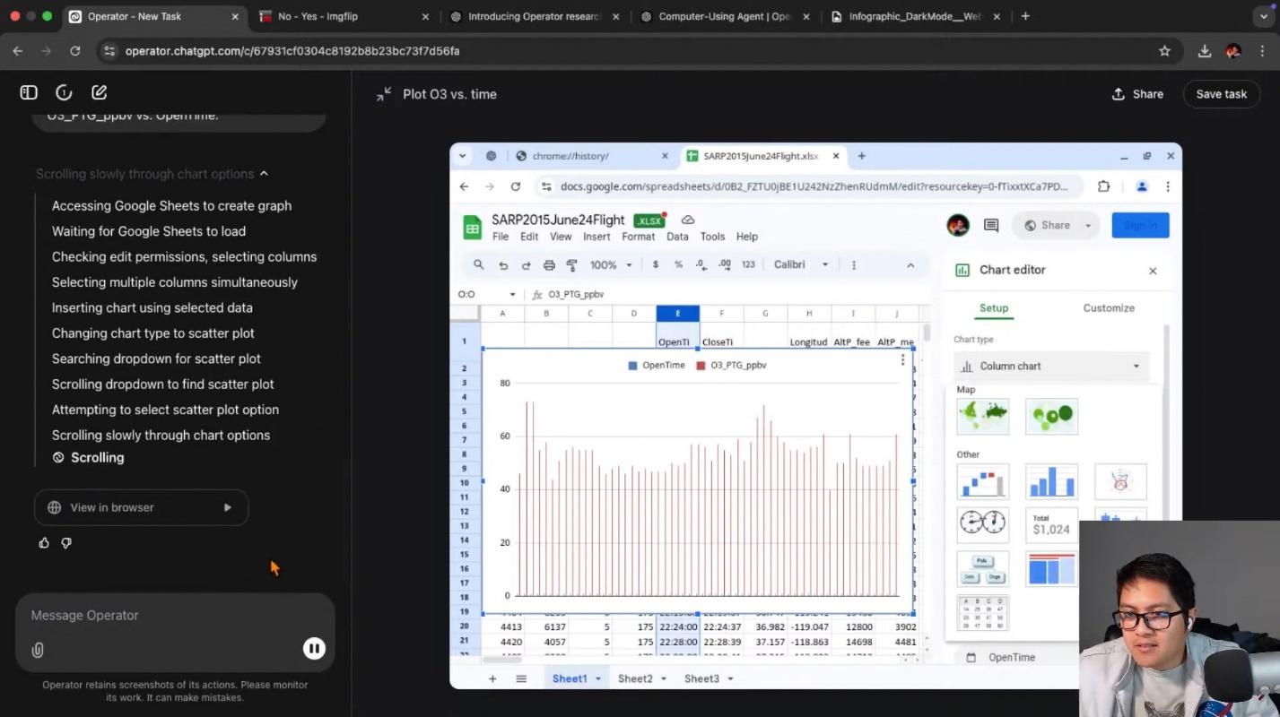This screenshot has width=1280, height=717.
Task: Click the Save task button
Action: (x=1221, y=94)
